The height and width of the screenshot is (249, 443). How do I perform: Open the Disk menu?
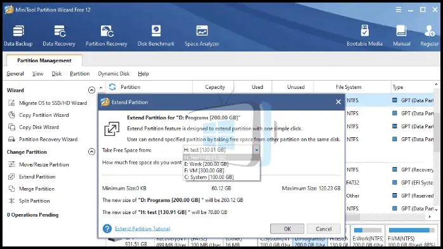(x=56, y=74)
